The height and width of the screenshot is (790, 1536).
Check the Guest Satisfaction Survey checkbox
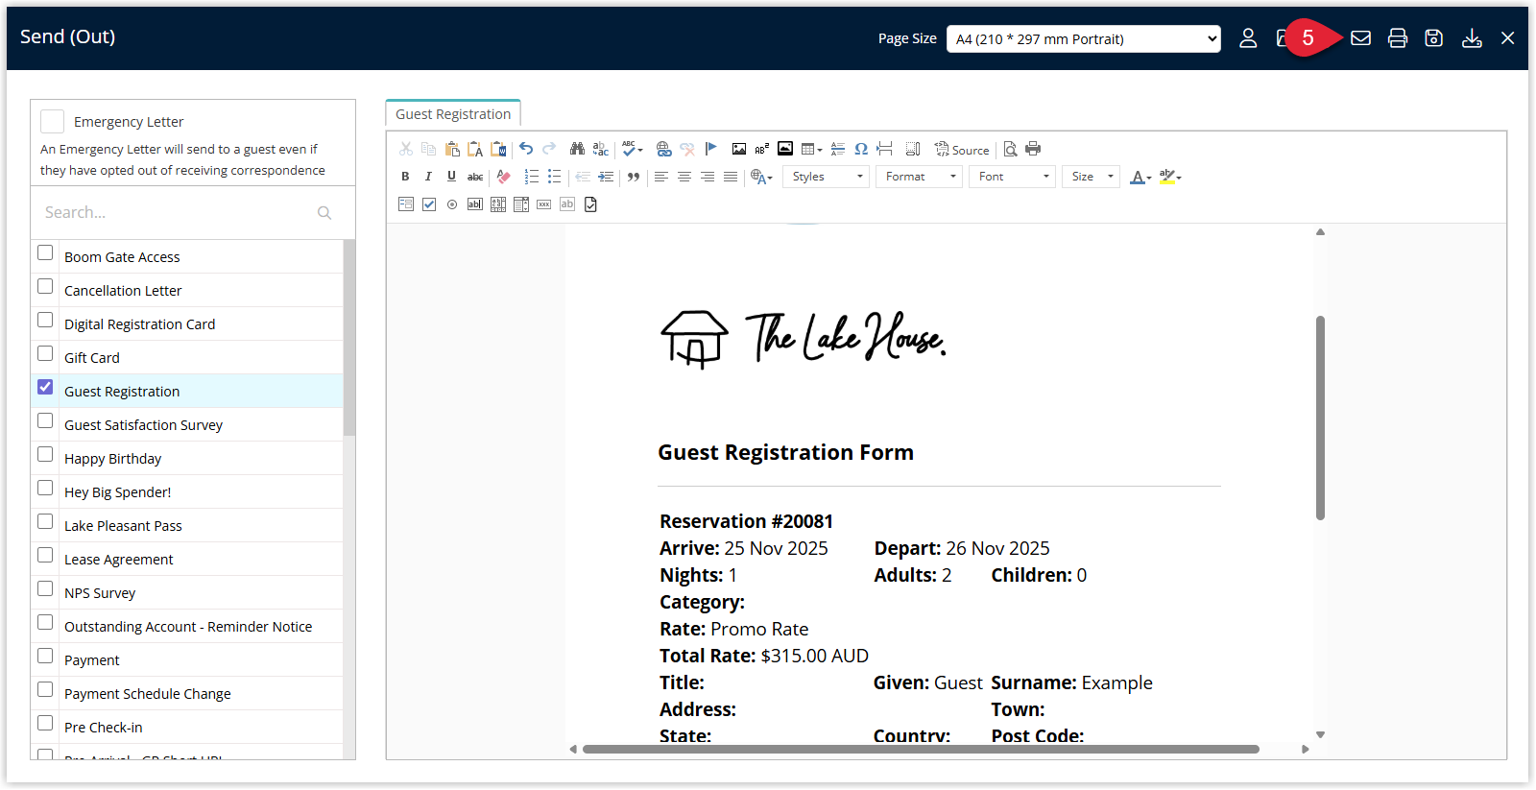point(45,421)
